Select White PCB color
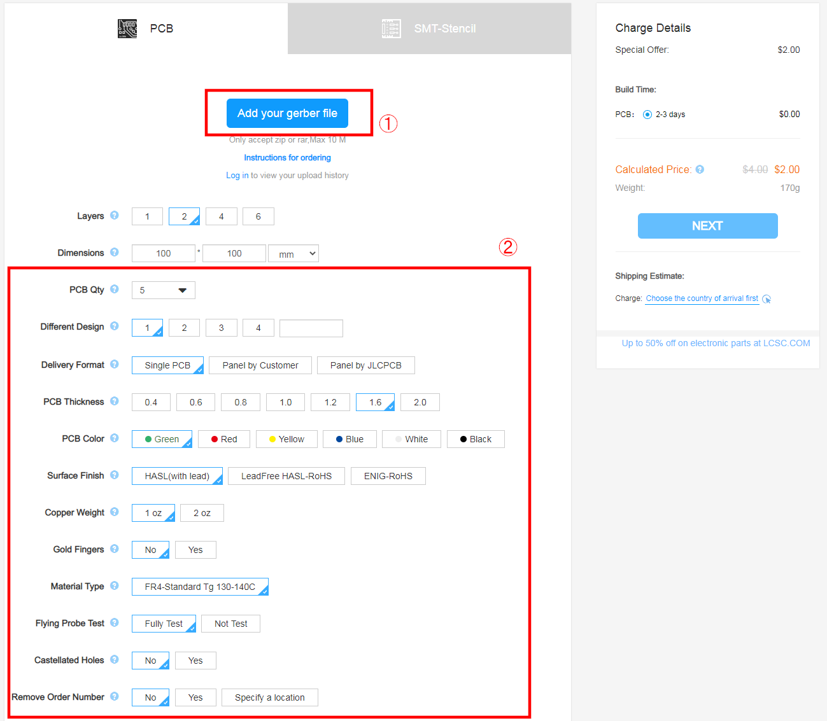 point(411,439)
